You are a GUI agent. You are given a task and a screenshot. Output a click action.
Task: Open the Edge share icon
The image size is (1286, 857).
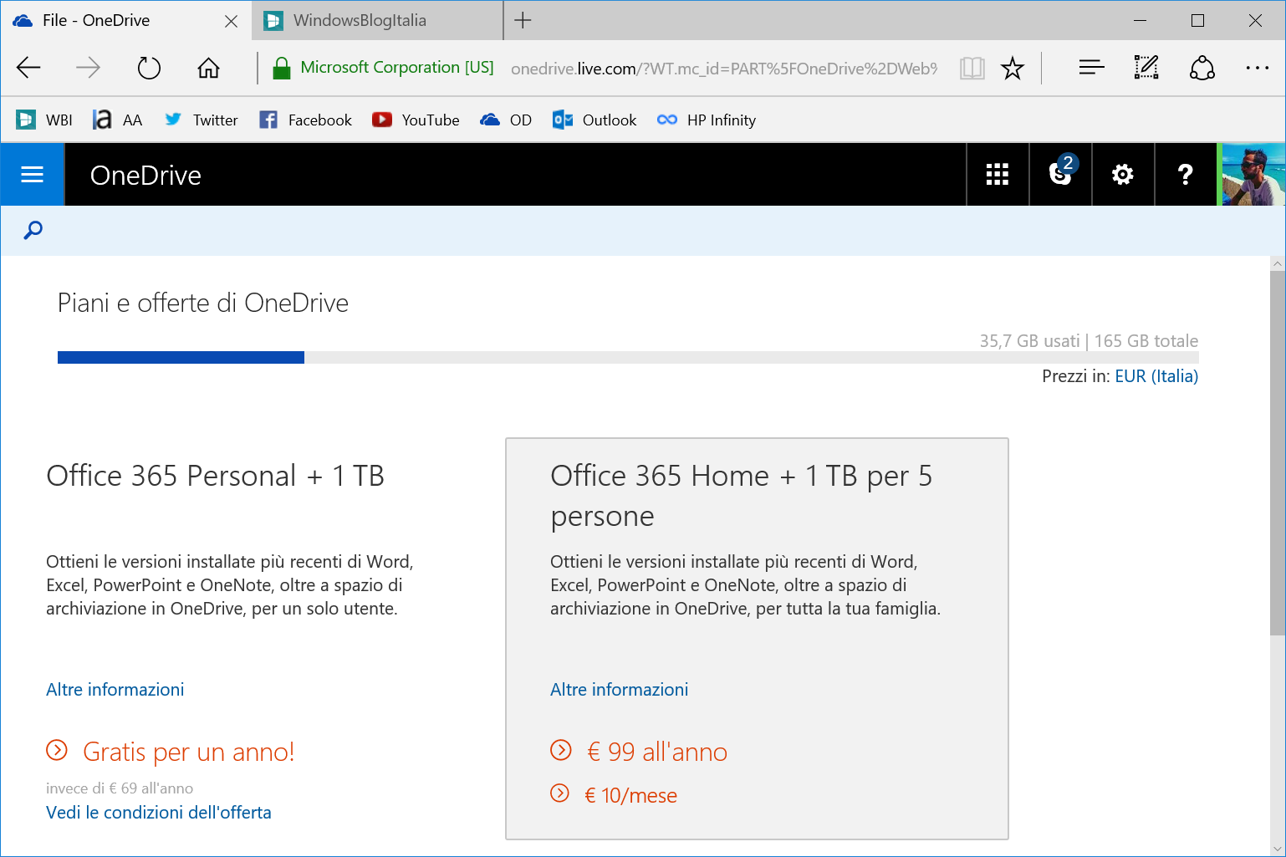pyautogui.click(x=1202, y=68)
